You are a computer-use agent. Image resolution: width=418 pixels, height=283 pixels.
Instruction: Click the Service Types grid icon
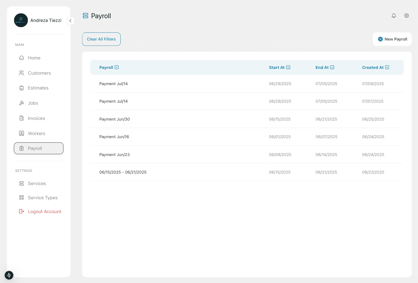[22, 198]
